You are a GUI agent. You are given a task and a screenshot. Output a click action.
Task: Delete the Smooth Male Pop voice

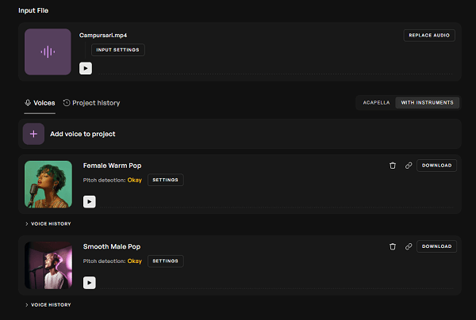pos(393,246)
